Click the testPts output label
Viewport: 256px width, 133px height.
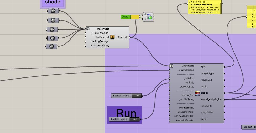(x=204, y=93)
